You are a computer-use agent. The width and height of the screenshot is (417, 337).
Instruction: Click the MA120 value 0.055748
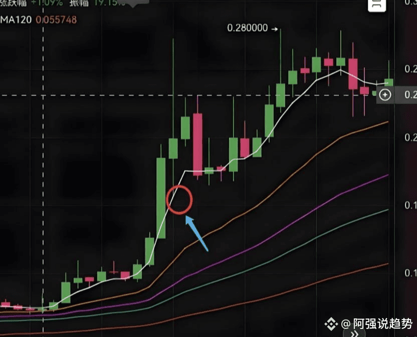point(56,20)
